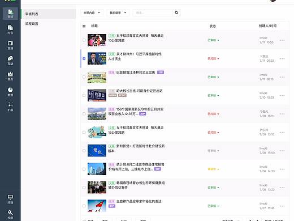
Task: Open status dropdown for the 7/11 10:35 row
Action: pyautogui.click(x=213, y=40)
